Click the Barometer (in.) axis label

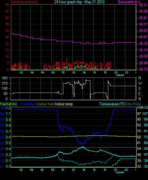[x=129, y=2]
